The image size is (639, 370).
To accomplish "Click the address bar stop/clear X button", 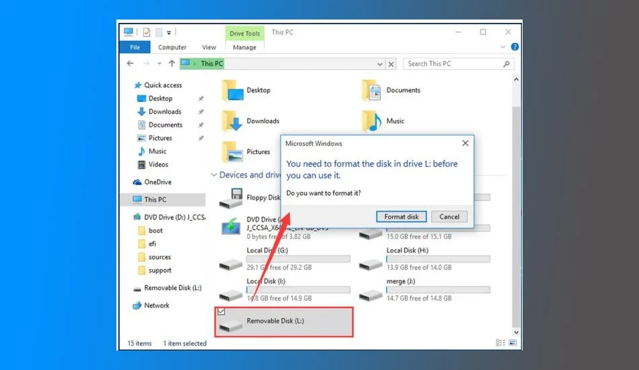I will point(391,64).
